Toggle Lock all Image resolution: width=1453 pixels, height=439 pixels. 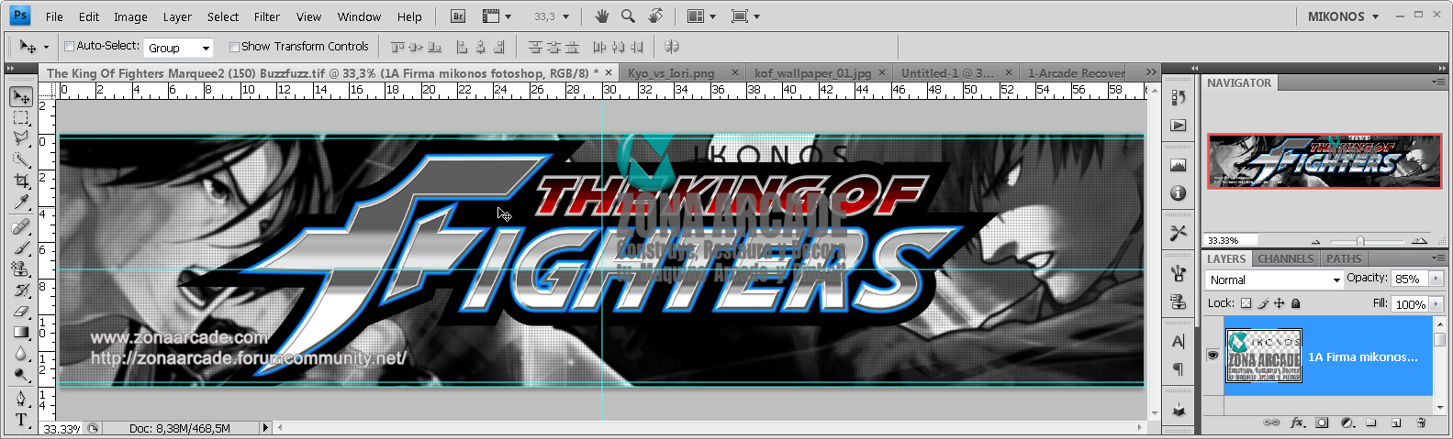1296,303
